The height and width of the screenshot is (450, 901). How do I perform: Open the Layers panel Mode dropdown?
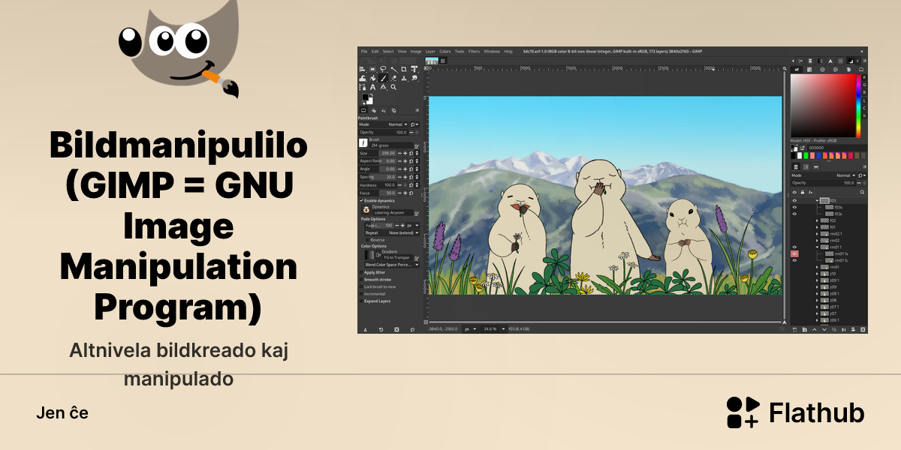tap(823, 175)
